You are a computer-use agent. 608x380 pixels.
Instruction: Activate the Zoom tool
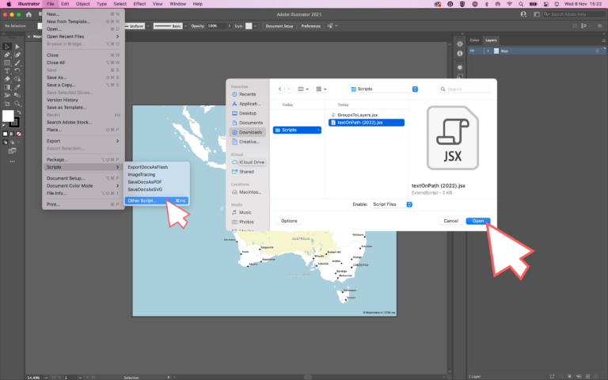point(17,104)
